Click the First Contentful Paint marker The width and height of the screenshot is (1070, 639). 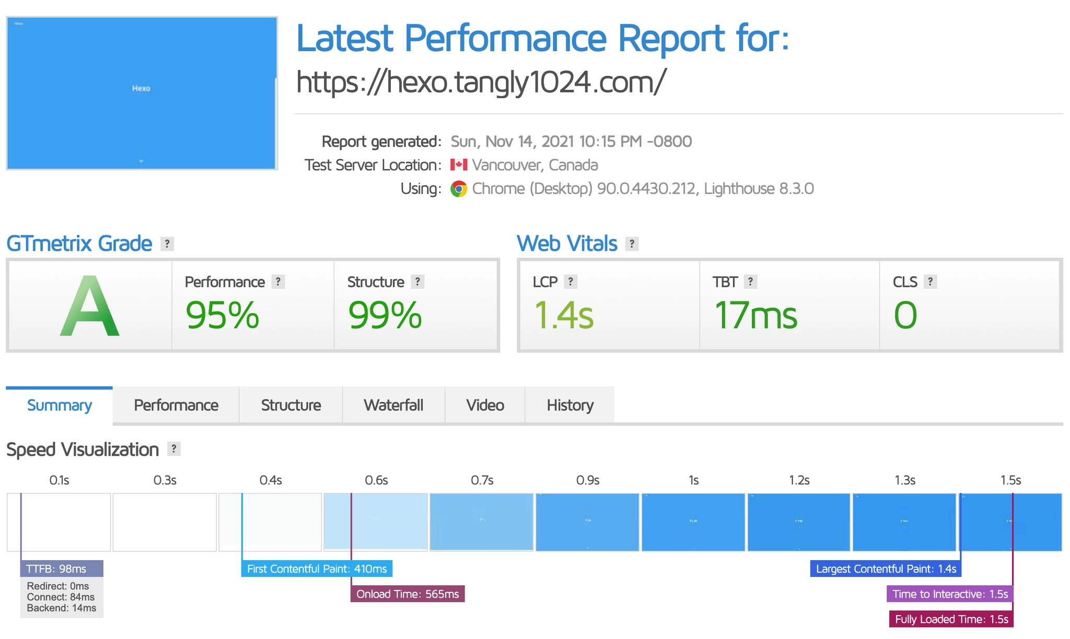tap(317, 569)
